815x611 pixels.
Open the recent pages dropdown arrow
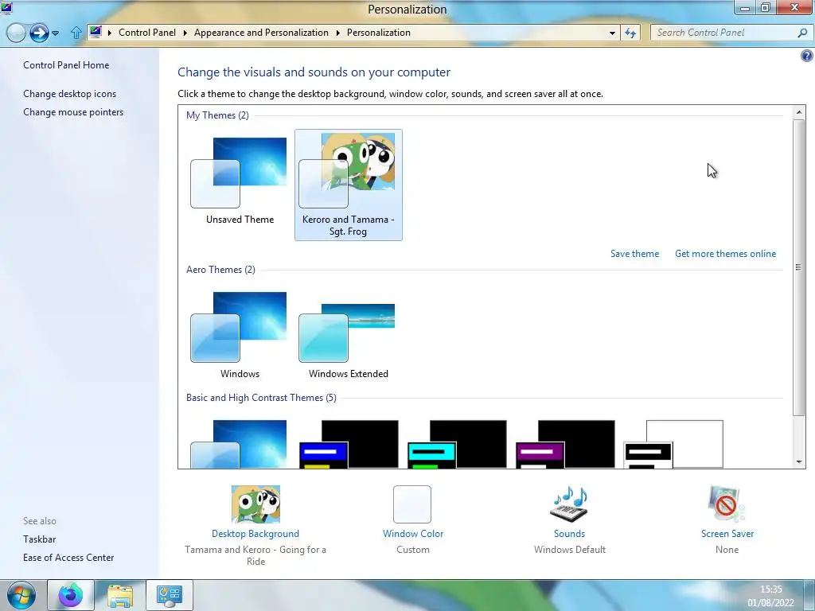[56, 33]
